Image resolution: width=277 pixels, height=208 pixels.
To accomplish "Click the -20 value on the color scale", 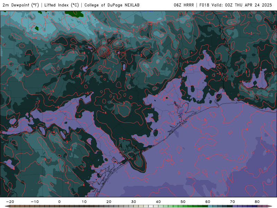I will tap(10, 202).
